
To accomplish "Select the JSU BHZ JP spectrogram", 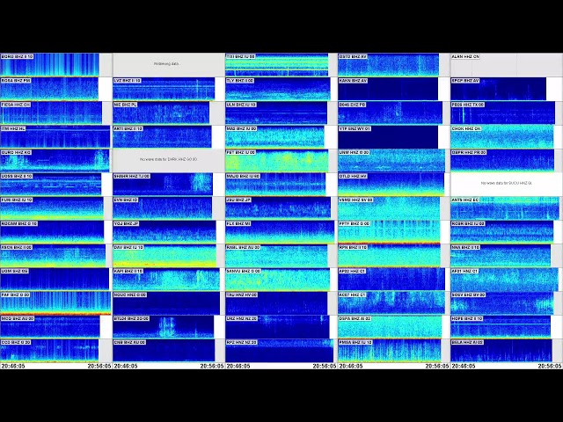I will point(278,208).
